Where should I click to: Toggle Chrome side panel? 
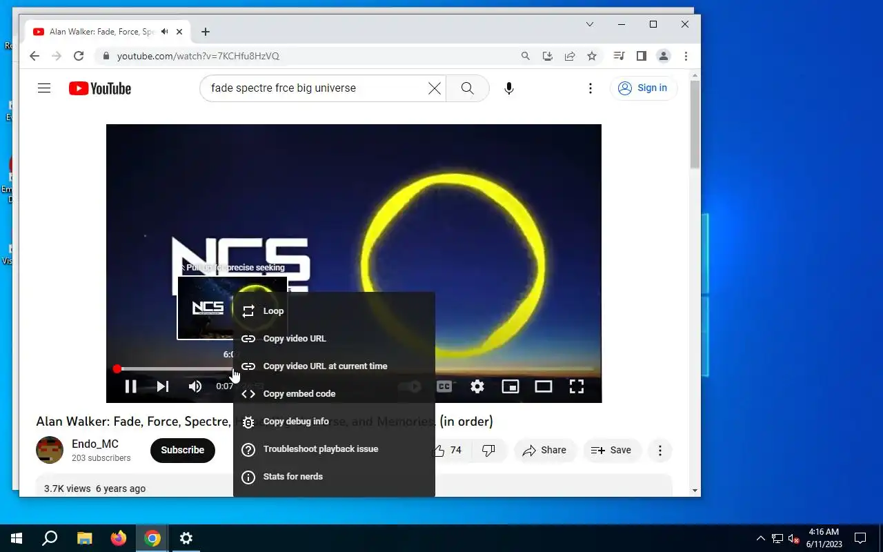642,56
